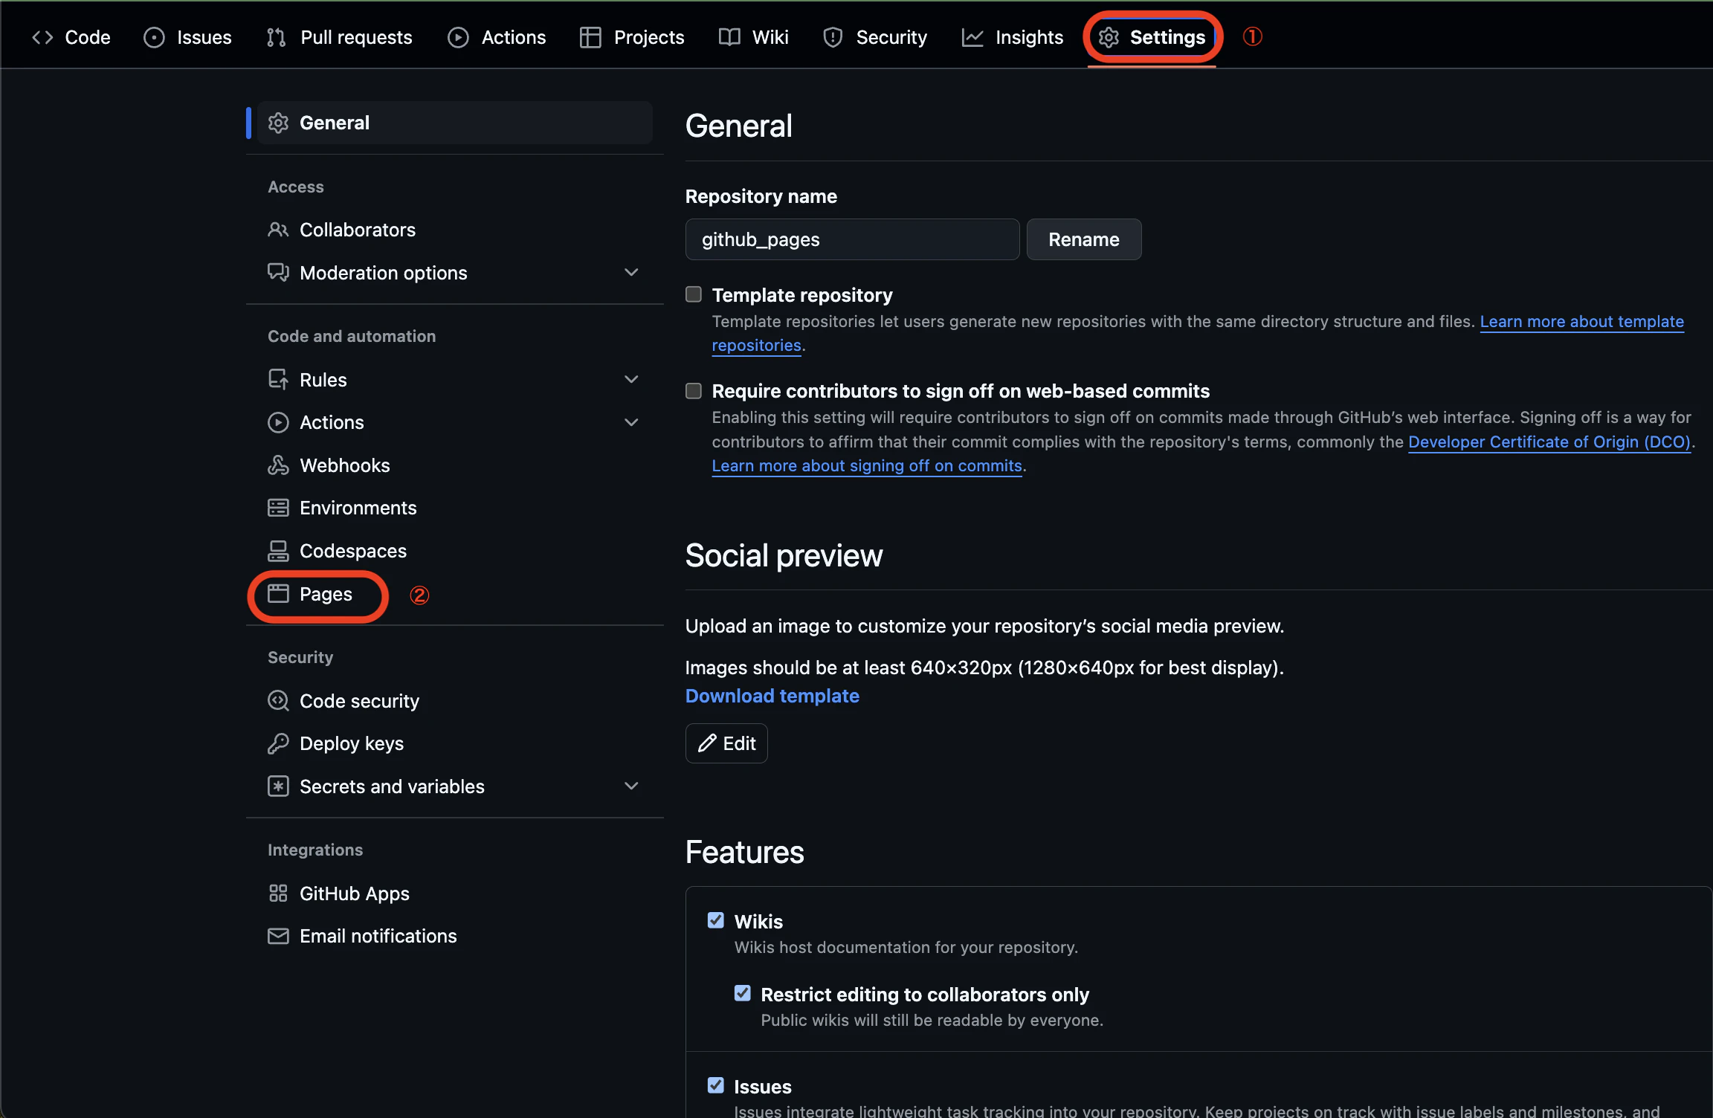Click the pencil icon on Edit button

pyautogui.click(x=707, y=743)
